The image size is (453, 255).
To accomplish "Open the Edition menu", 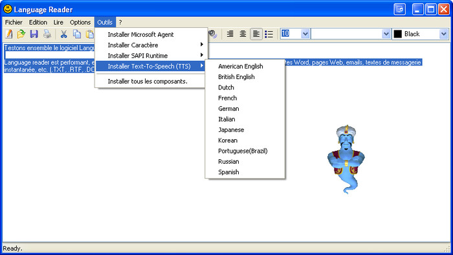I will pos(38,22).
